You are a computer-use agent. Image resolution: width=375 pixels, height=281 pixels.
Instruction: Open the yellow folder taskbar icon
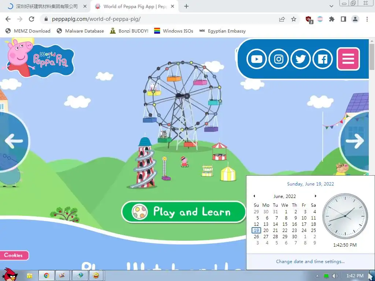click(x=29, y=276)
